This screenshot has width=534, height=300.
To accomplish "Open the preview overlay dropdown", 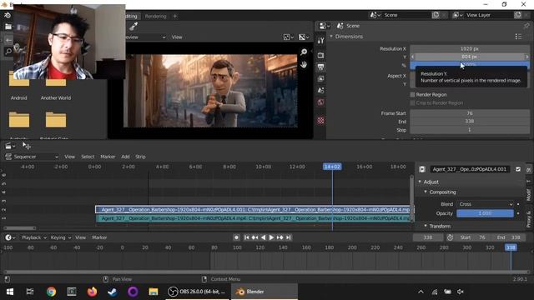I will click(304, 37).
